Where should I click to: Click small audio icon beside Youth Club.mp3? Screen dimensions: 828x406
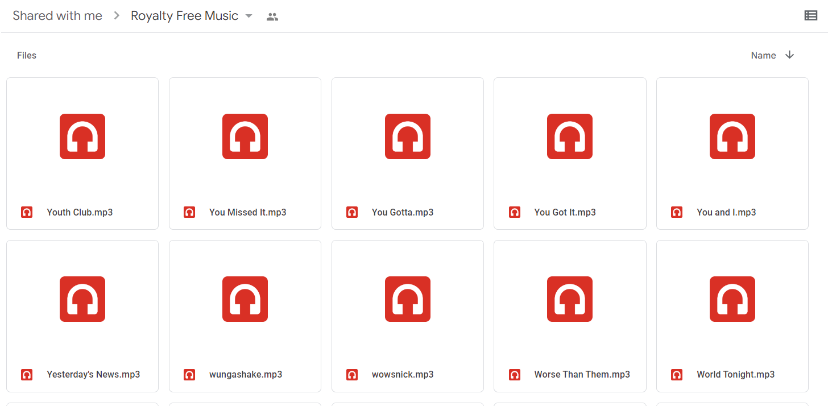coord(27,212)
